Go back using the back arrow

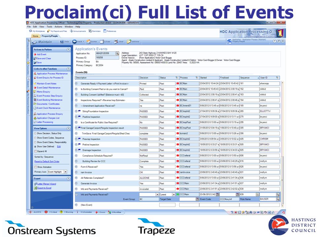78,42
